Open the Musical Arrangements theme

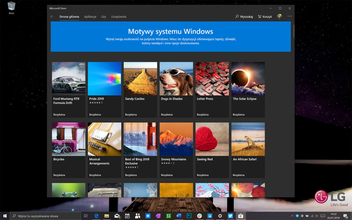(x=105, y=150)
